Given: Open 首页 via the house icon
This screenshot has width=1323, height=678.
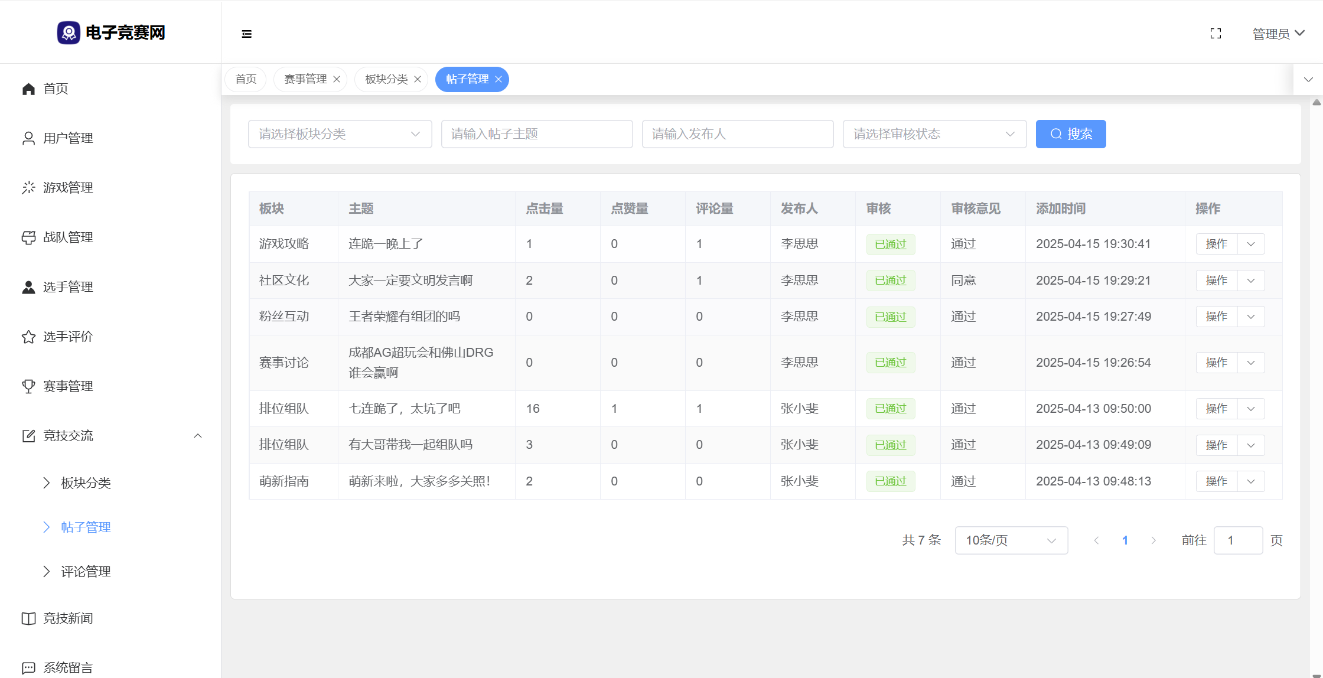Looking at the screenshot, I should coord(28,89).
